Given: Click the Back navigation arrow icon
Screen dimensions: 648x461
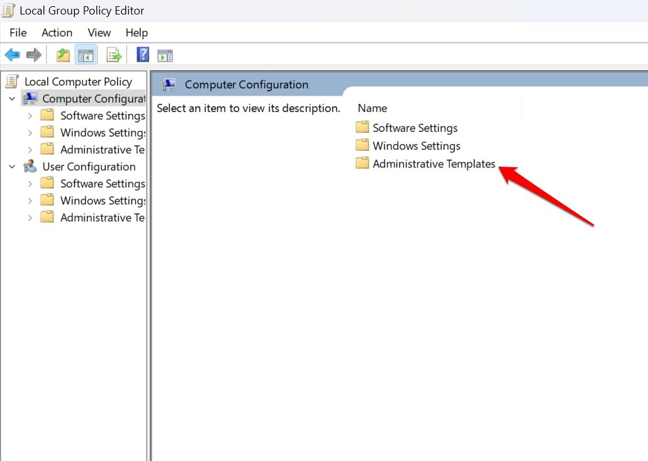Looking at the screenshot, I should pos(12,54).
